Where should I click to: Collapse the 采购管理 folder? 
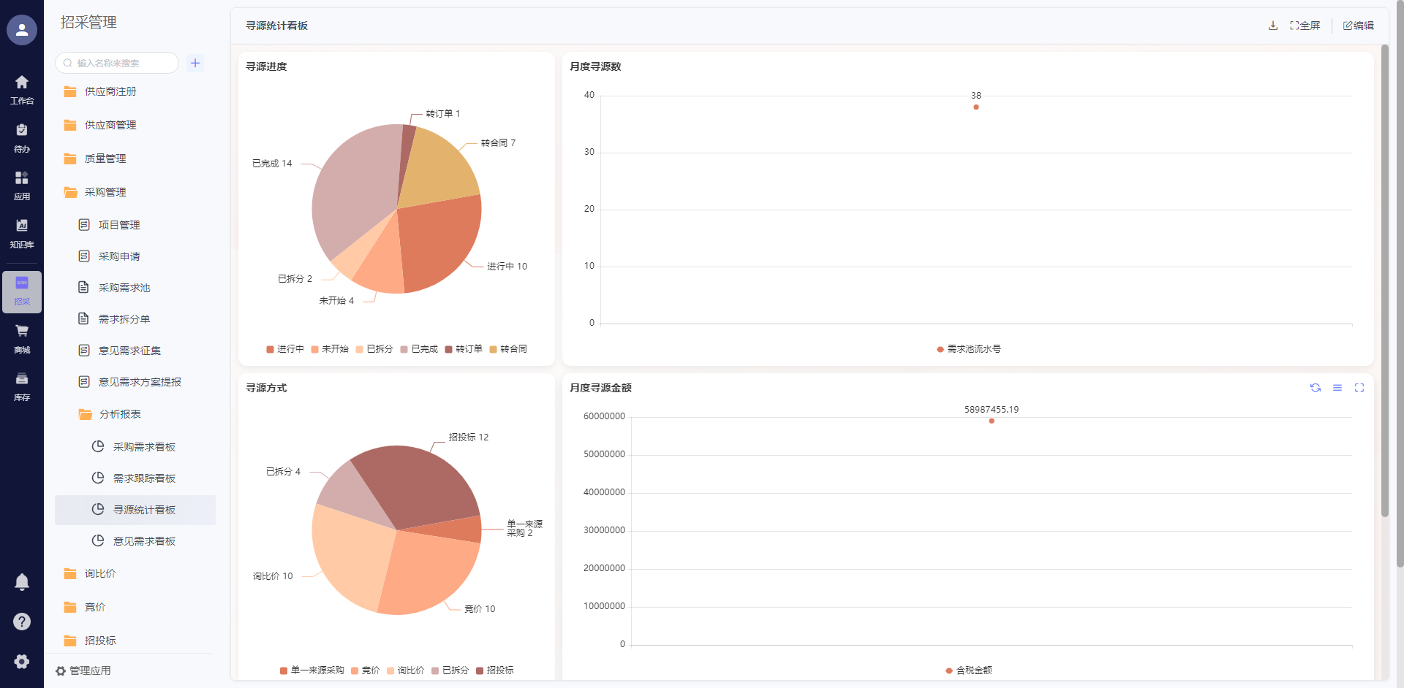point(105,192)
